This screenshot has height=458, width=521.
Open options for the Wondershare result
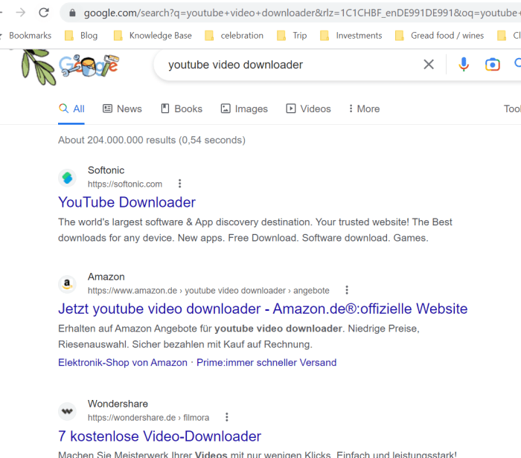[x=227, y=417]
